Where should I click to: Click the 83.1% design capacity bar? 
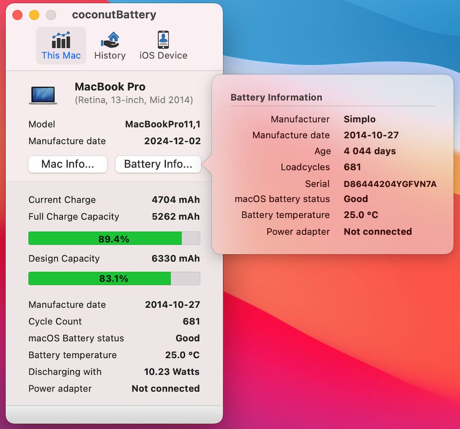pos(114,278)
